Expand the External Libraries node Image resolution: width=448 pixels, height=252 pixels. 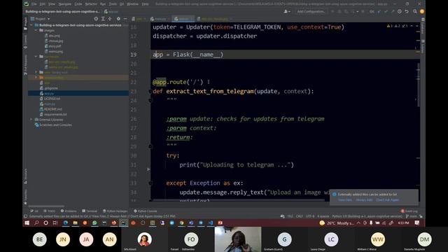31,120
